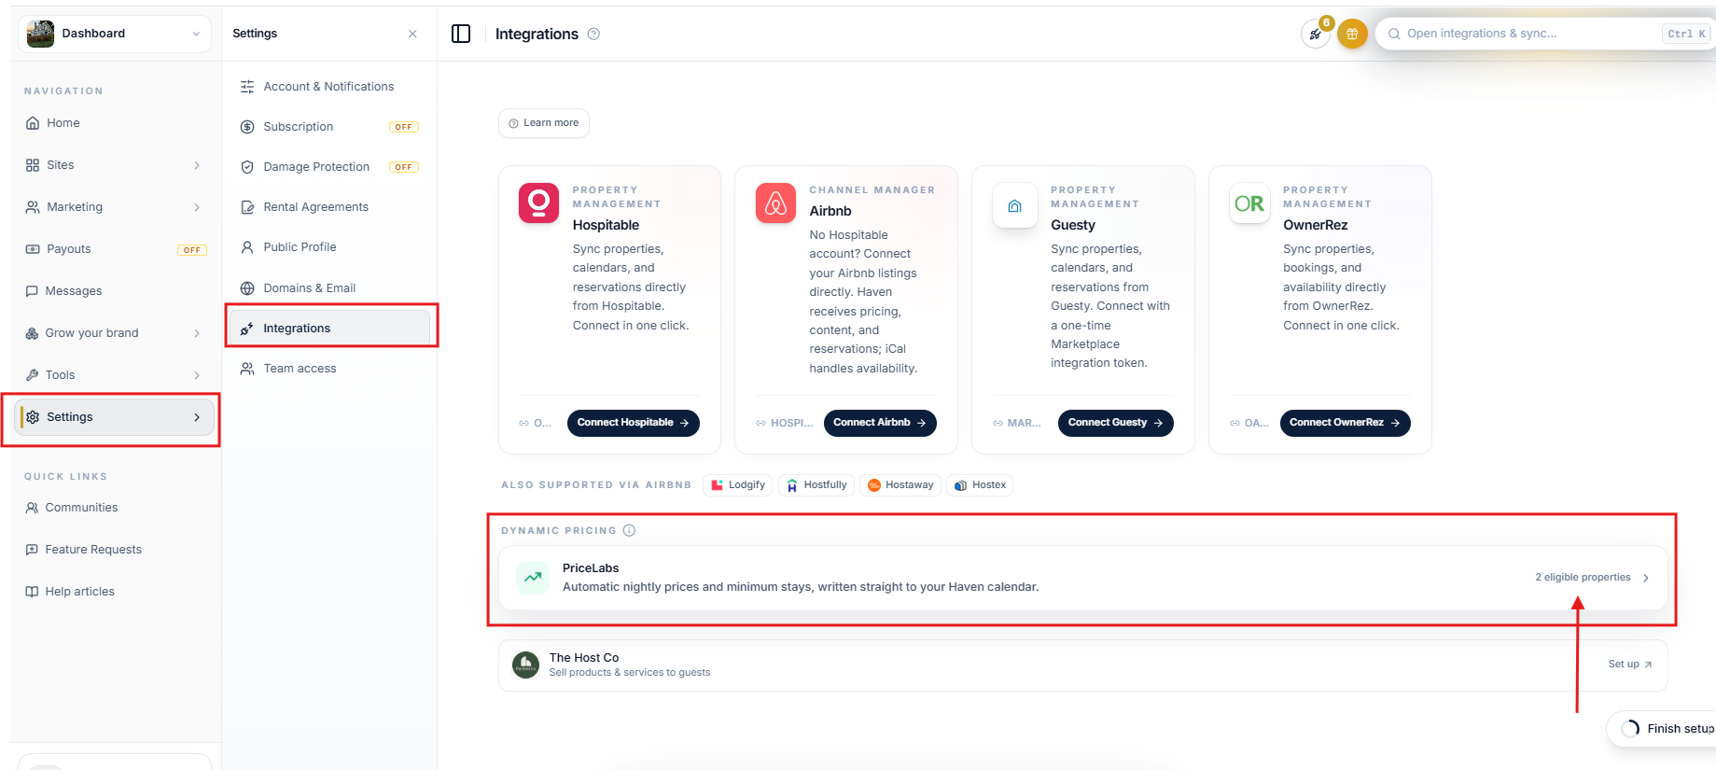The image size is (1716, 770).
Task: Toggle the sidebar panel icon
Action: [461, 34]
